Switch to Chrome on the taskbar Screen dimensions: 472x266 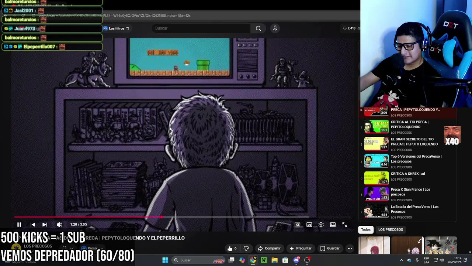[253, 260]
